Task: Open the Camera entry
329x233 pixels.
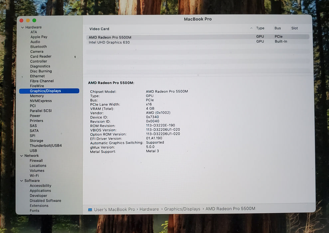Action: coord(37,52)
